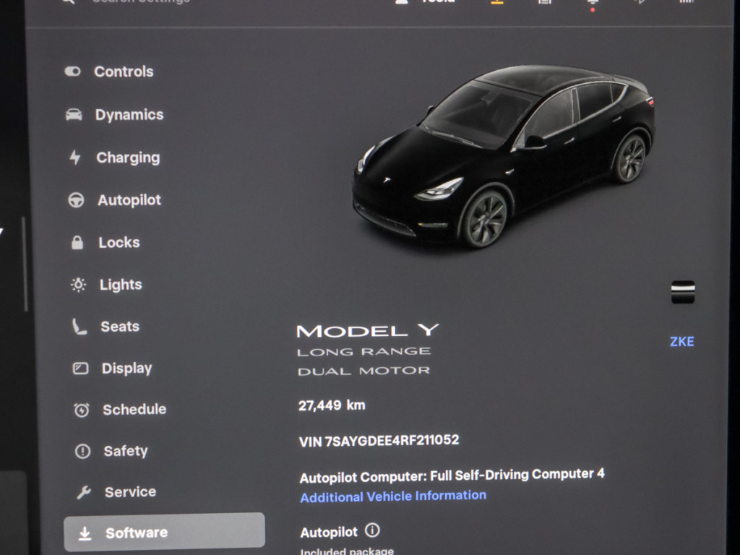Click the seat icon in sidebar
Screen dimensions: 740x555
[x=79, y=327]
